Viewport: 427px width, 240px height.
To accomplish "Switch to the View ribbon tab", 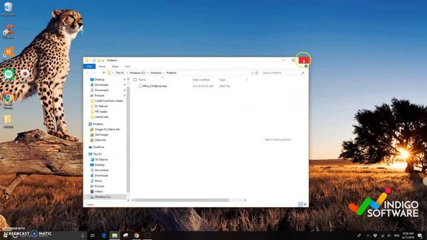I will coord(127,67).
